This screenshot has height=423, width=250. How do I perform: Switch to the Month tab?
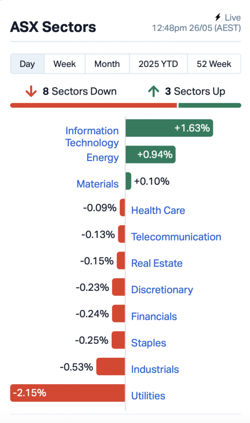[x=107, y=64]
